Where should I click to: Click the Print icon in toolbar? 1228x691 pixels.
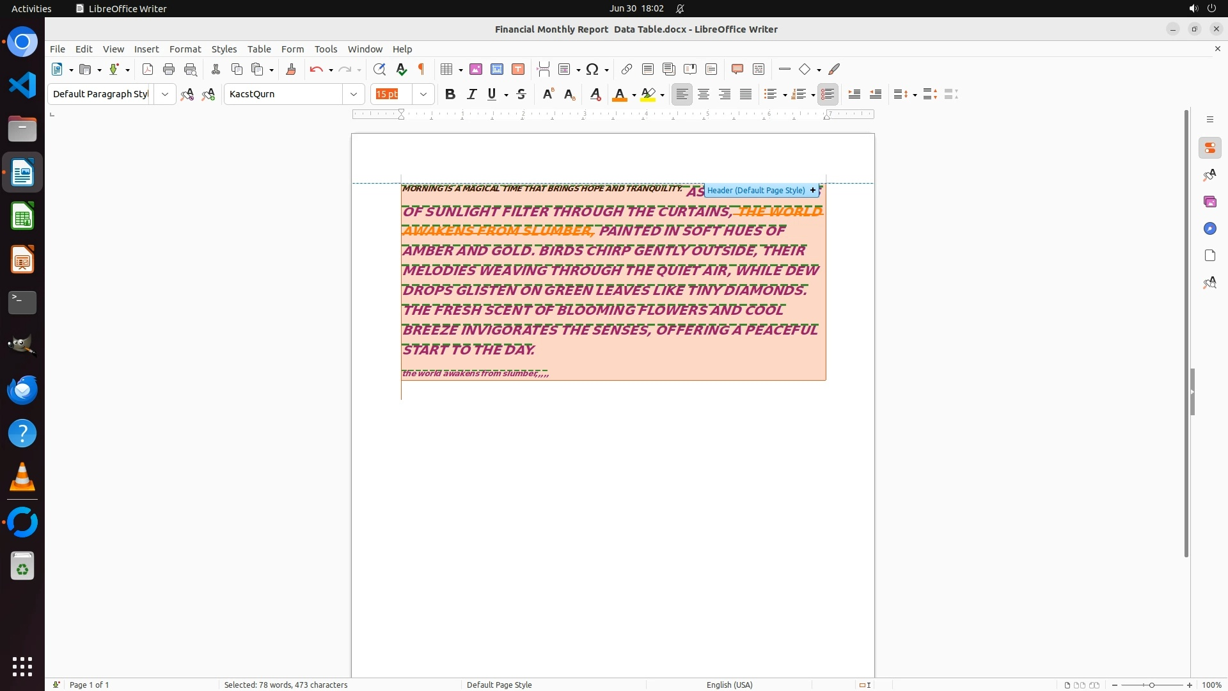point(169,69)
